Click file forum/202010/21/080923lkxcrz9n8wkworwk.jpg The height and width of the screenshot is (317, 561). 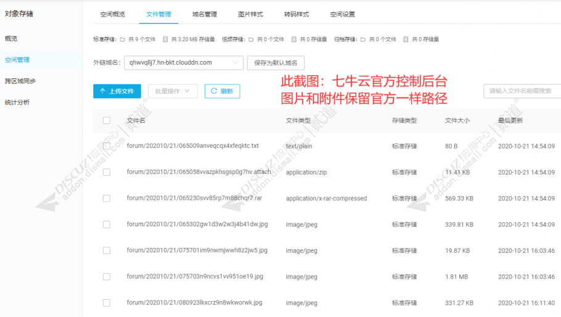click(194, 303)
